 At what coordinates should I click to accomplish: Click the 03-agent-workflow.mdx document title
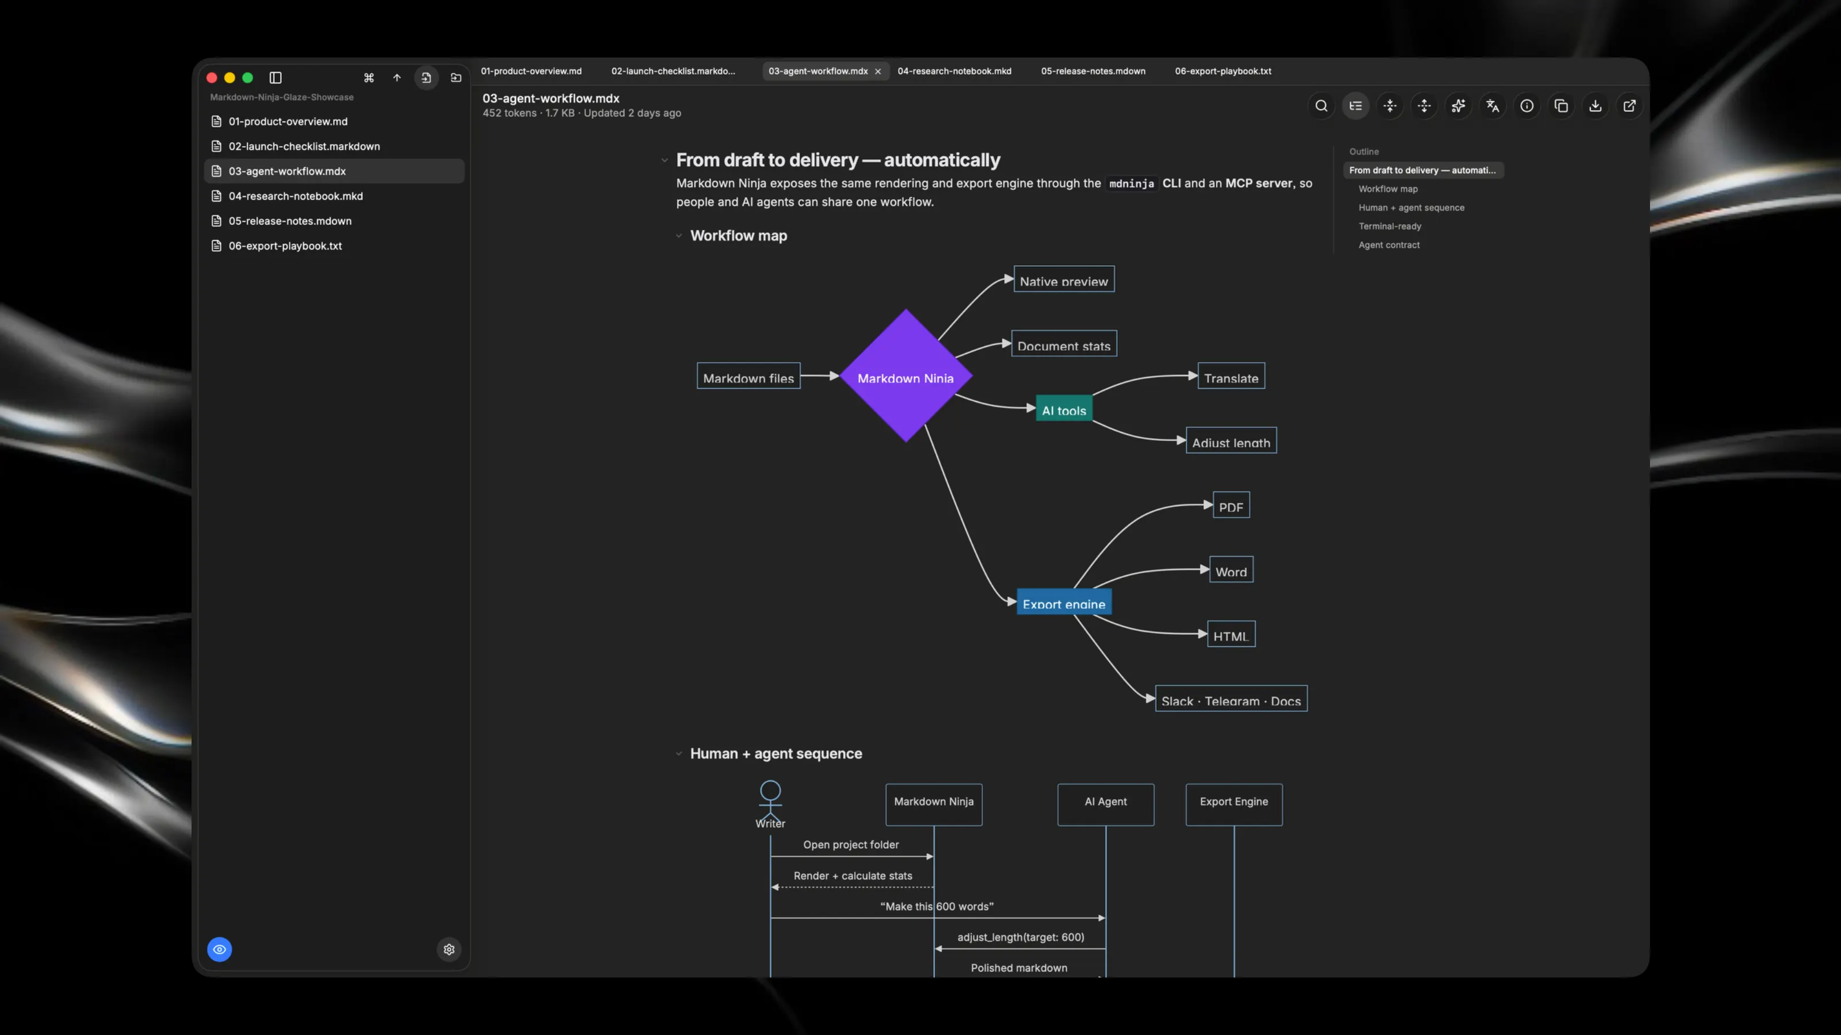coord(551,98)
